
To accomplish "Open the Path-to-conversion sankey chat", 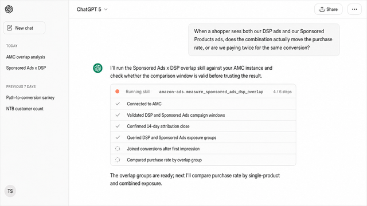I will tap(30, 98).
